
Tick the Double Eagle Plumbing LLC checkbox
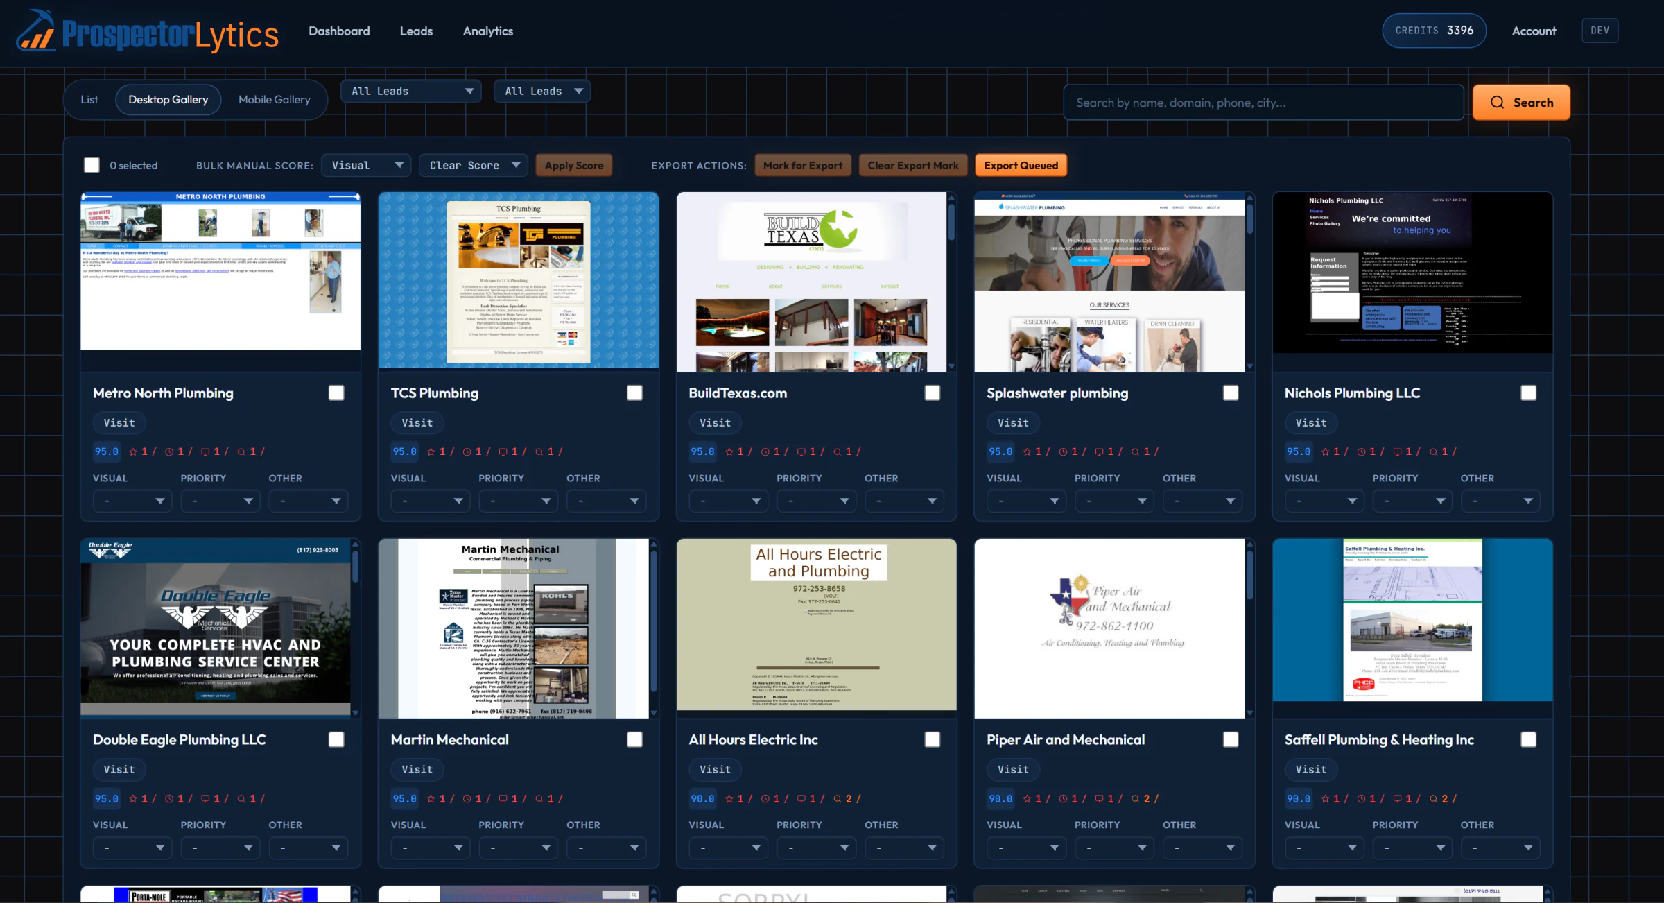click(x=336, y=740)
